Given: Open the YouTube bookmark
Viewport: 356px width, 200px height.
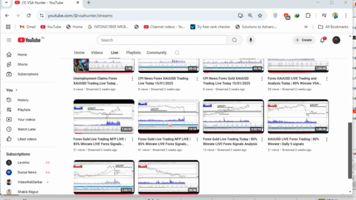Looking at the screenshot, I should 51,27.
